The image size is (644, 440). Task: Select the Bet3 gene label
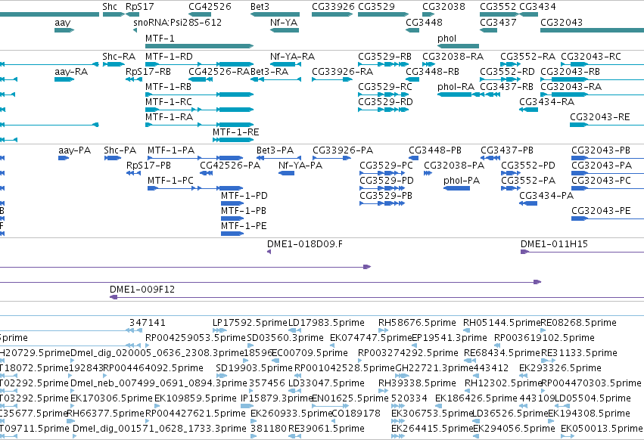260,7
